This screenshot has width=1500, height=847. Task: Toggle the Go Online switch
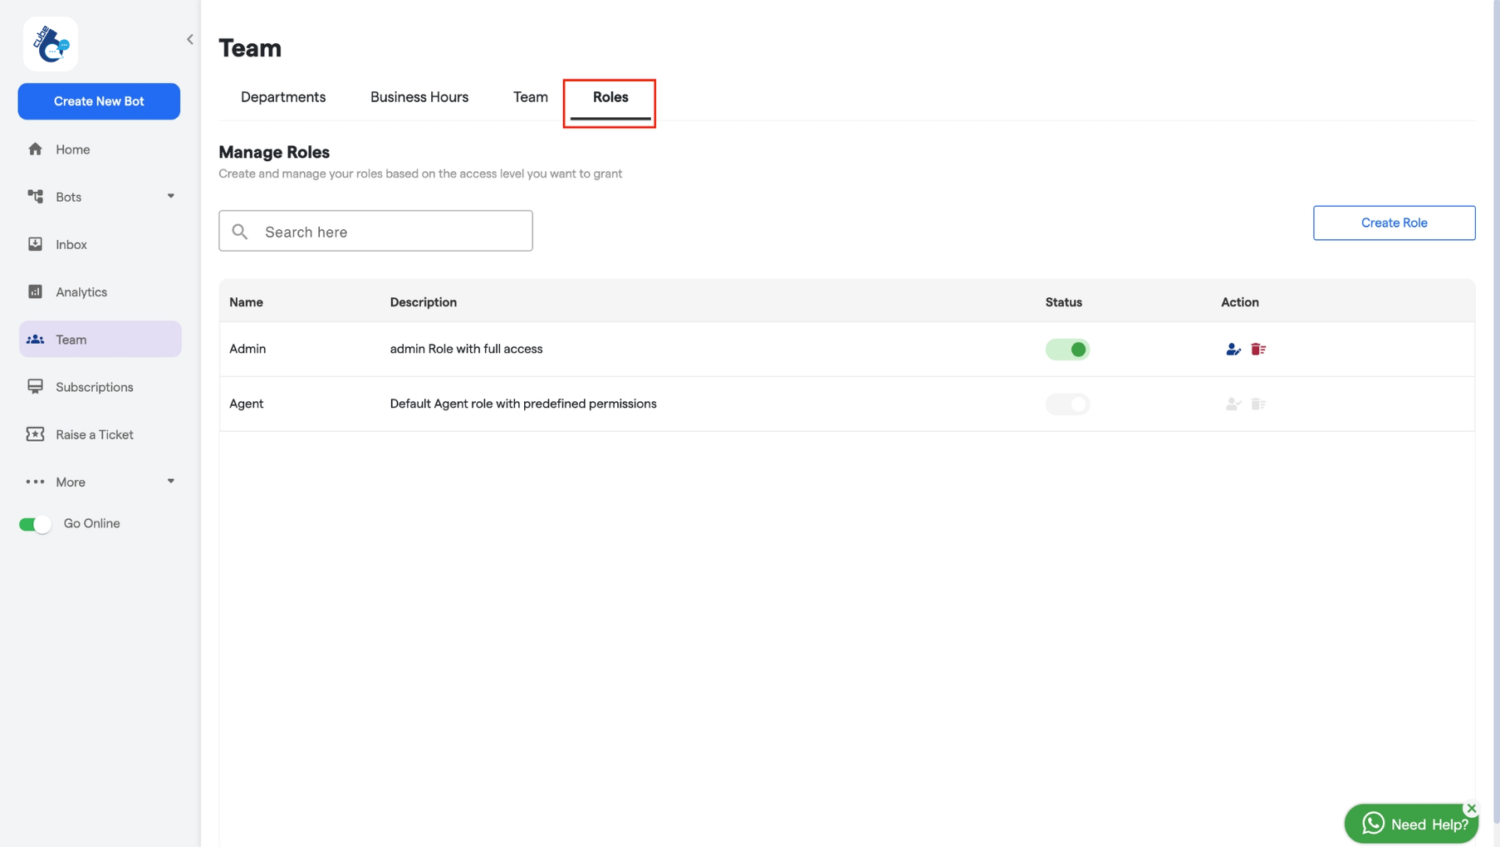(36, 524)
